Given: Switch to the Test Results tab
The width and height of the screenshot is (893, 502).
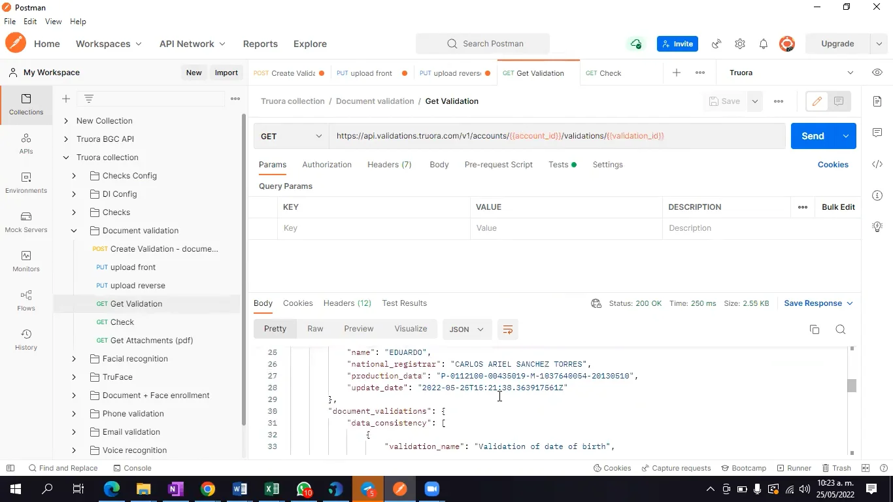Looking at the screenshot, I should (405, 303).
